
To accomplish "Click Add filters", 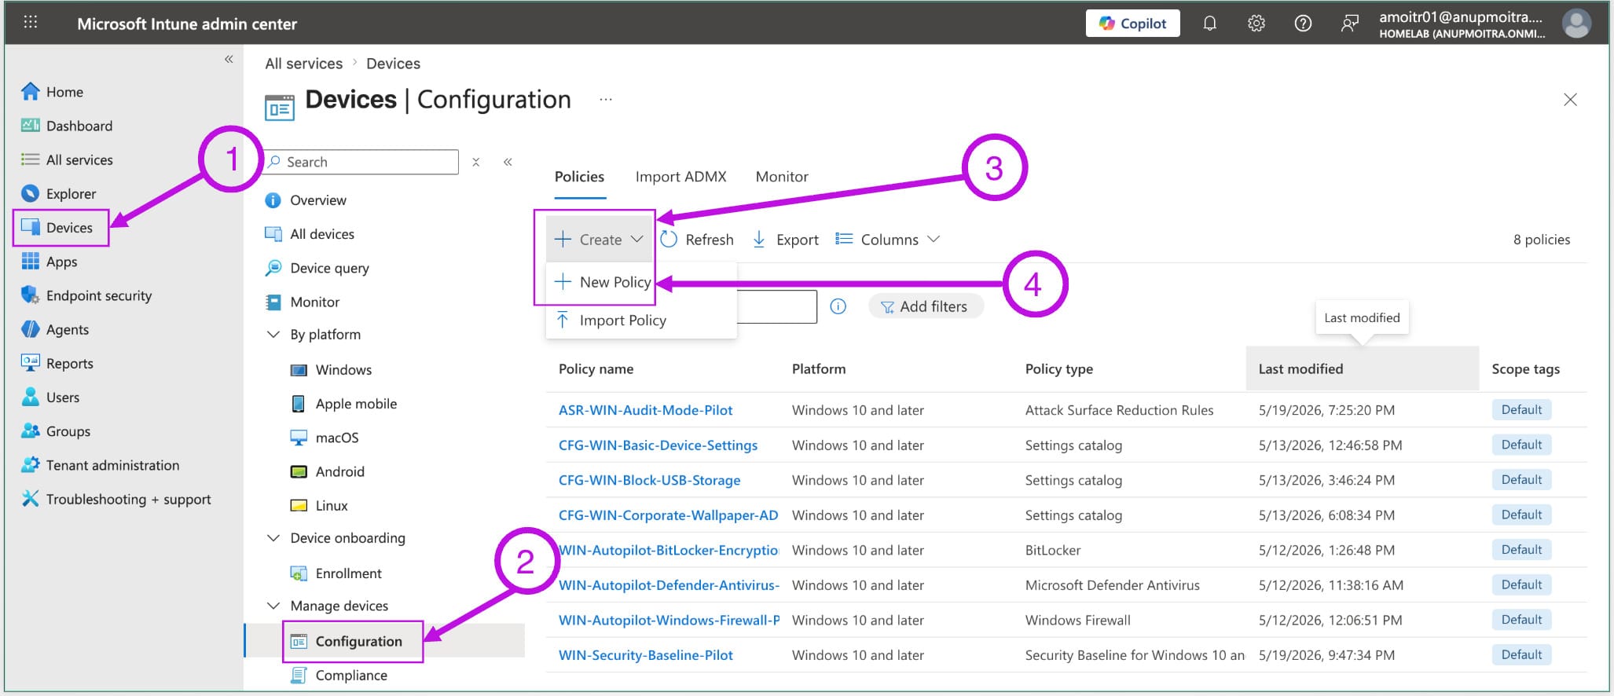I will coord(925,306).
